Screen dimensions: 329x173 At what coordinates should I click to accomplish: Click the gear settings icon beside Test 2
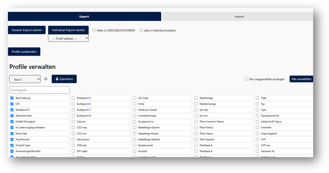pos(46,79)
